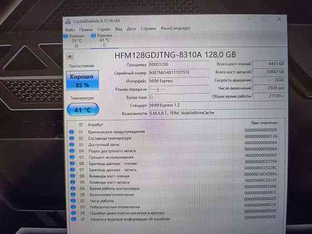Click status circle for attribute 01 critical warning
Image resolution: width=312 pixels, height=234 pixels.
point(71,132)
